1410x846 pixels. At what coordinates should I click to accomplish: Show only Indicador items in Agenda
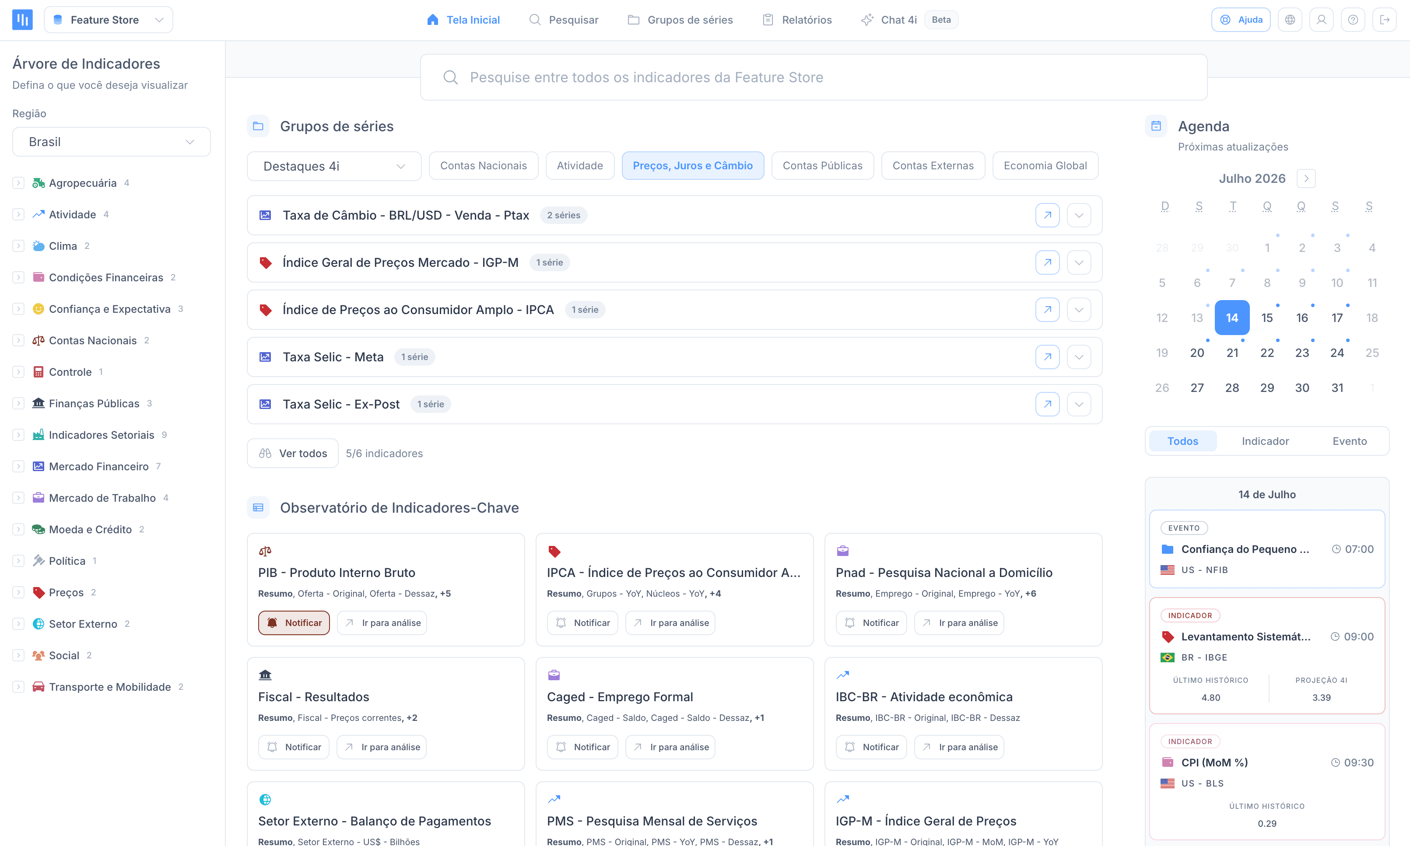pyautogui.click(x=1265, y=441)
